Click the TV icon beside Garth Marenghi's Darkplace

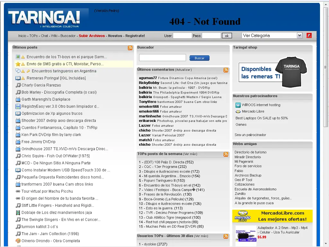[18, 99]
